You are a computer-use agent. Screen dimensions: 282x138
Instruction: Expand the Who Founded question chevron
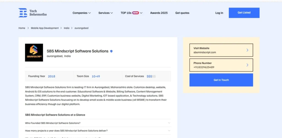(169, 123)
